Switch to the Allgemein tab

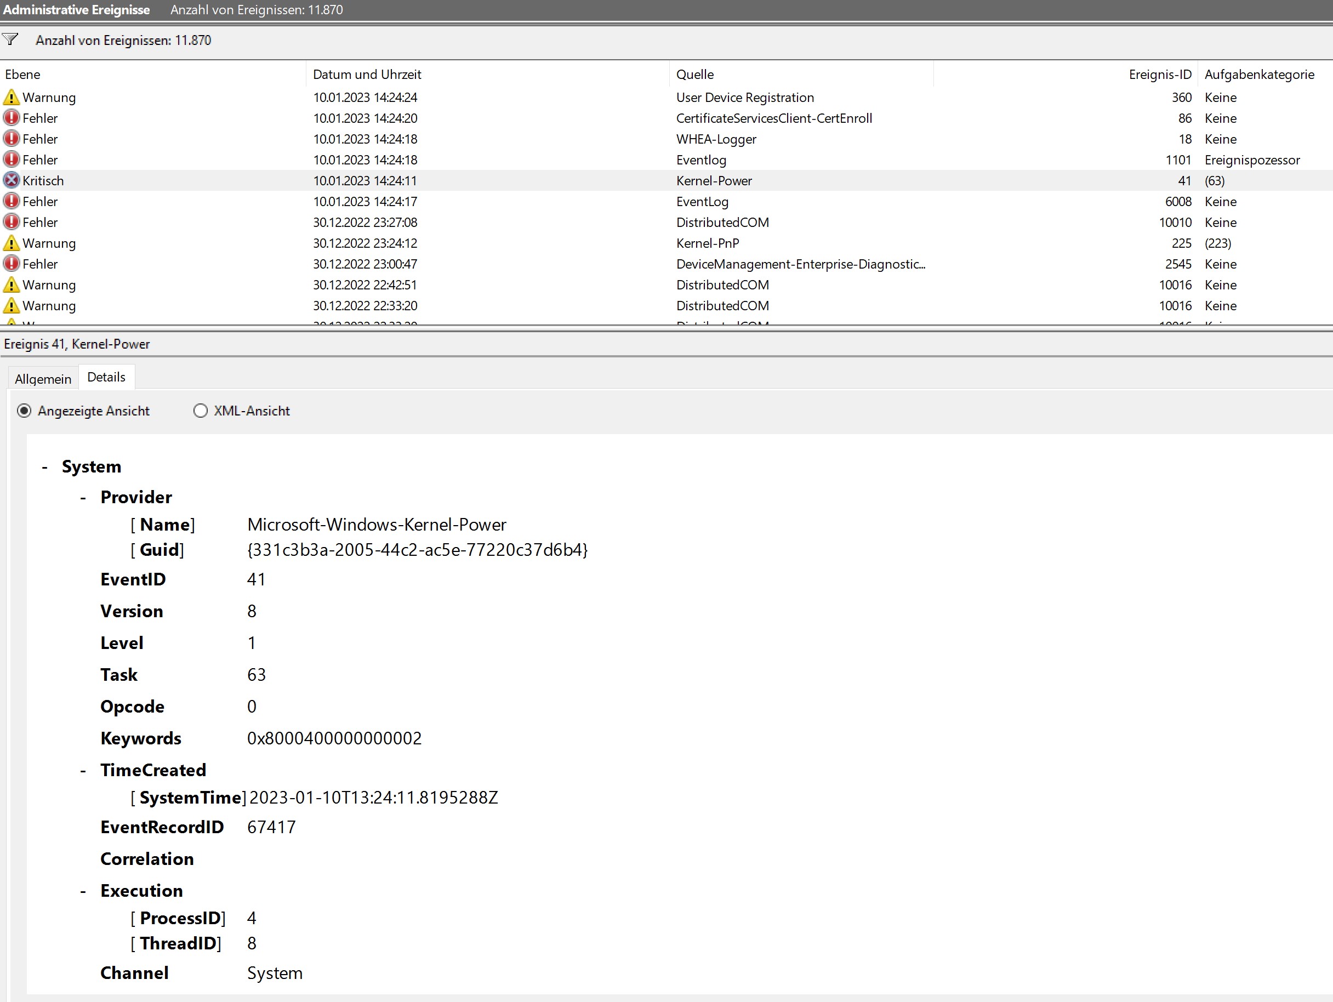[x=43, y=379]
